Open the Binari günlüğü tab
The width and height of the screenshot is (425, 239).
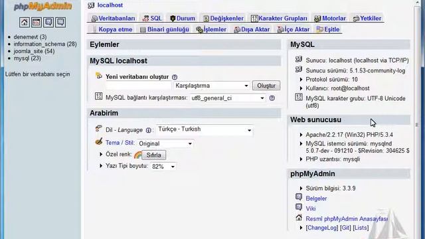pos(164,29)
